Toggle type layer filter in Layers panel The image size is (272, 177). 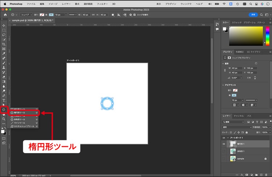coord(257,122)
